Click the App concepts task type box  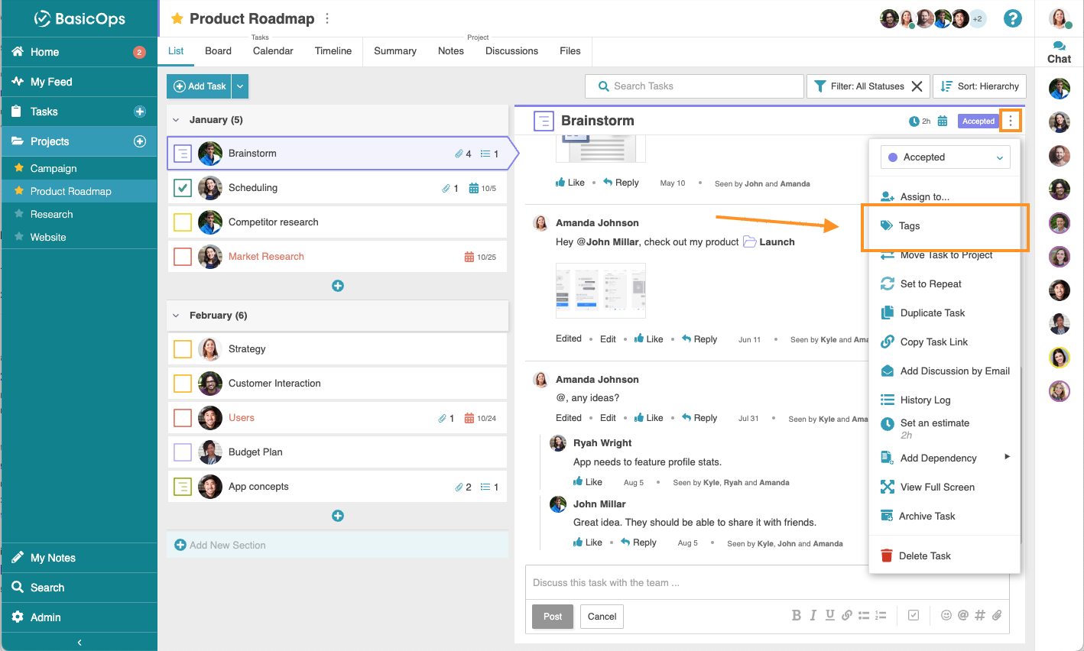[183, 487]
